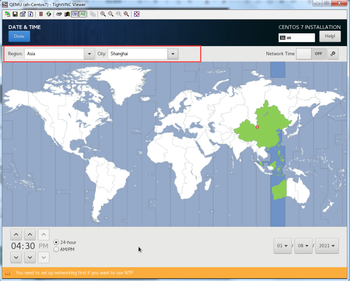
Task: Click the TightVNC new connection icon
Action: coord(7,14)
